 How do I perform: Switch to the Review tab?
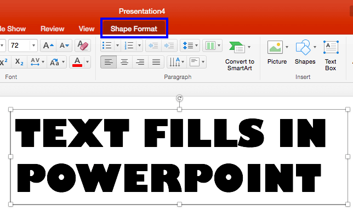pyautogui.click(x=52, y=29)
